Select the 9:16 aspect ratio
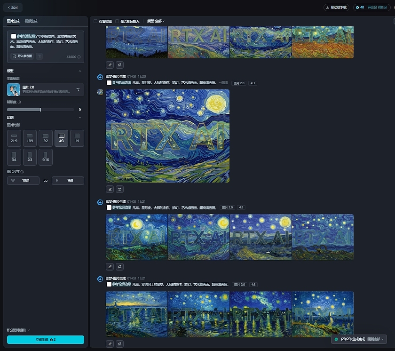 click(x=46, y=157)
